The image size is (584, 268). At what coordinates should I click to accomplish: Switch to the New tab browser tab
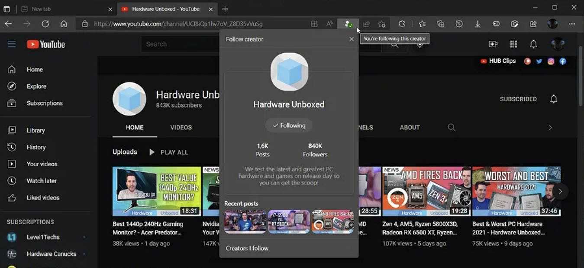pyautogui.click(x=67, y=9)
